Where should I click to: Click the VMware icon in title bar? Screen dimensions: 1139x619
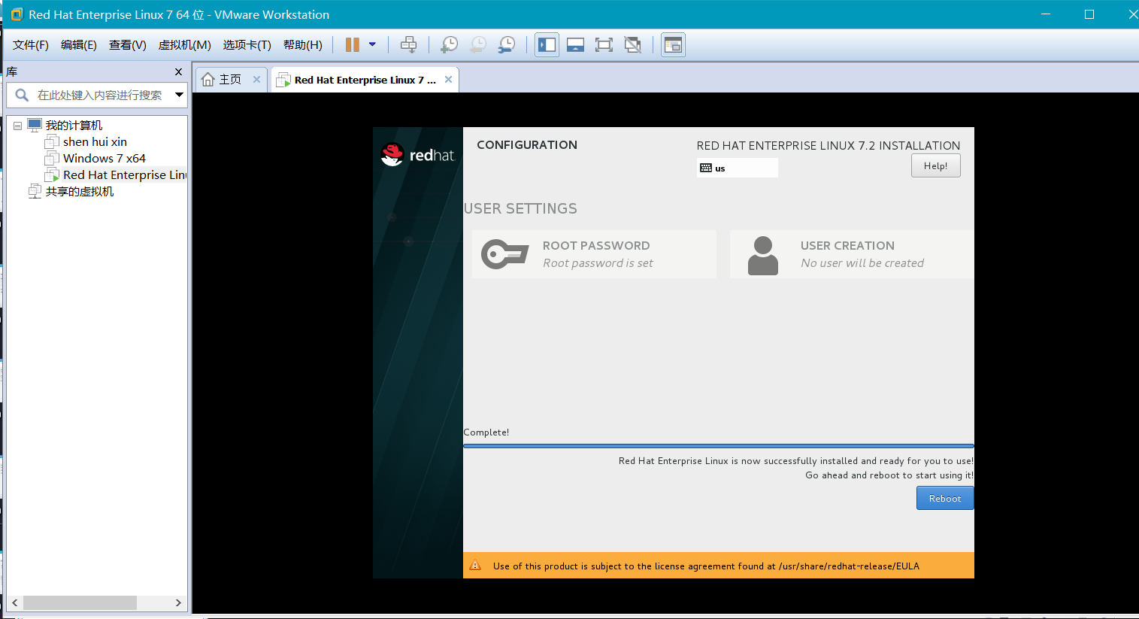point(16,14)
